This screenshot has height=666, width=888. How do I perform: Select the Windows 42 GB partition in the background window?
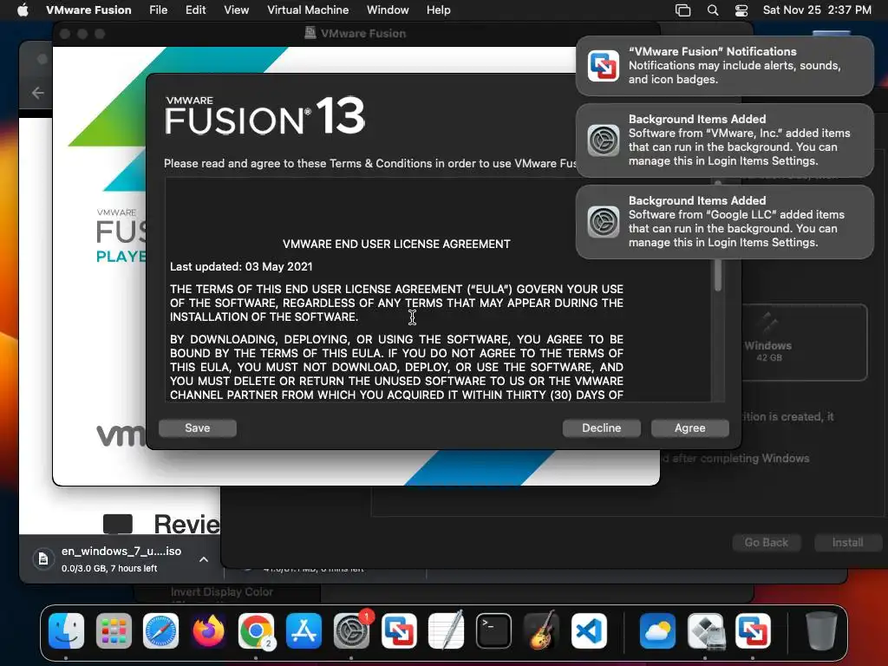click(x=804, y=343)
